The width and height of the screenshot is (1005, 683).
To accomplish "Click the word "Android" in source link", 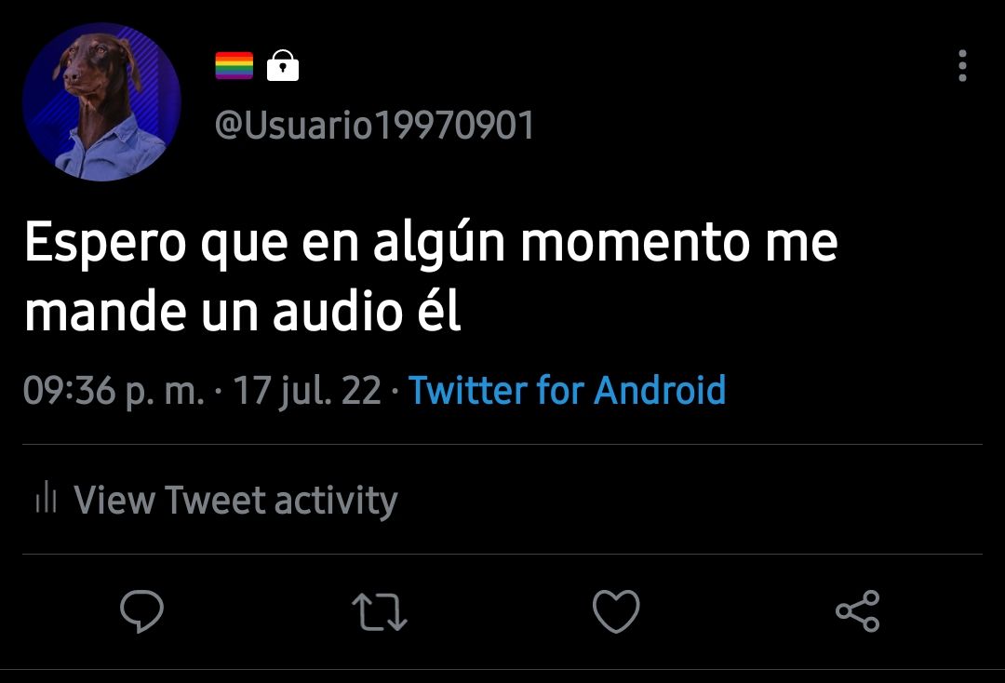I will click(x=660, y=390).
